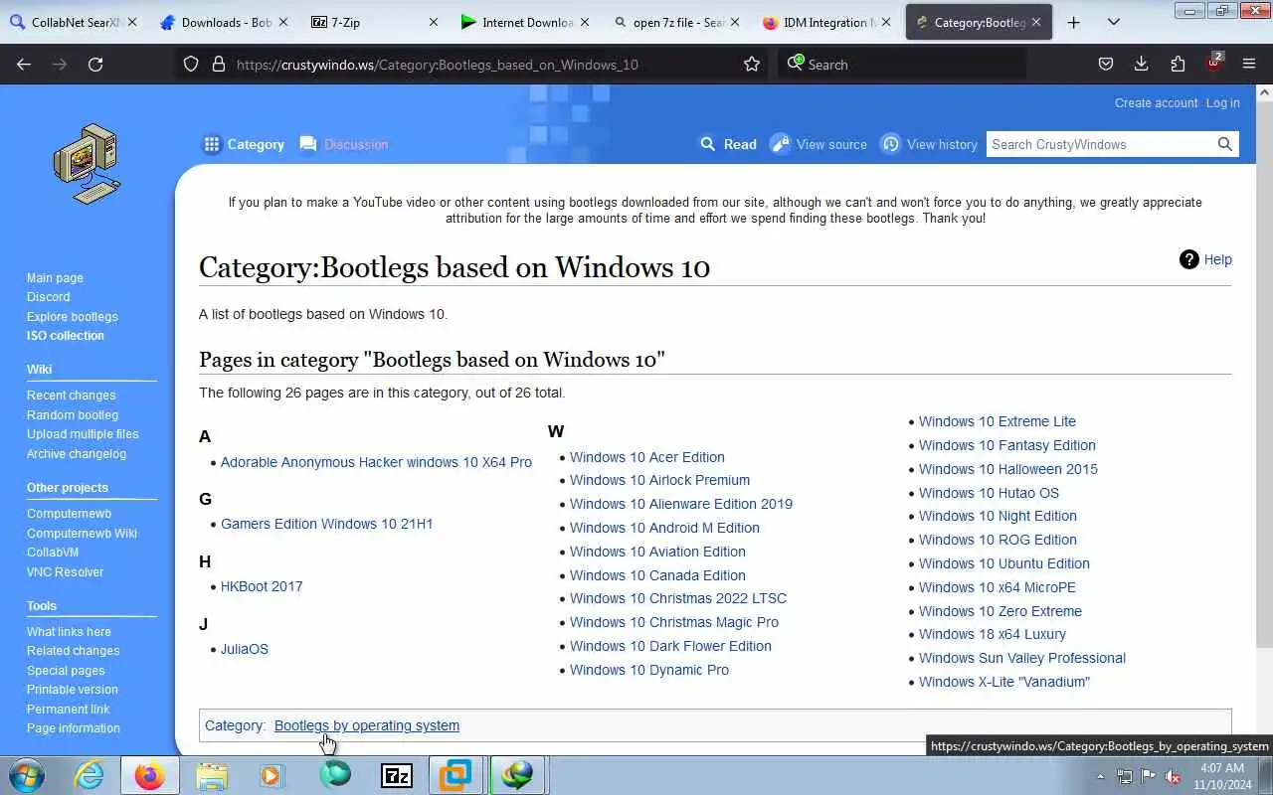Open Recent changes in the sidebar
This screenshot has width=1273, height=795.
coord(71,396)
